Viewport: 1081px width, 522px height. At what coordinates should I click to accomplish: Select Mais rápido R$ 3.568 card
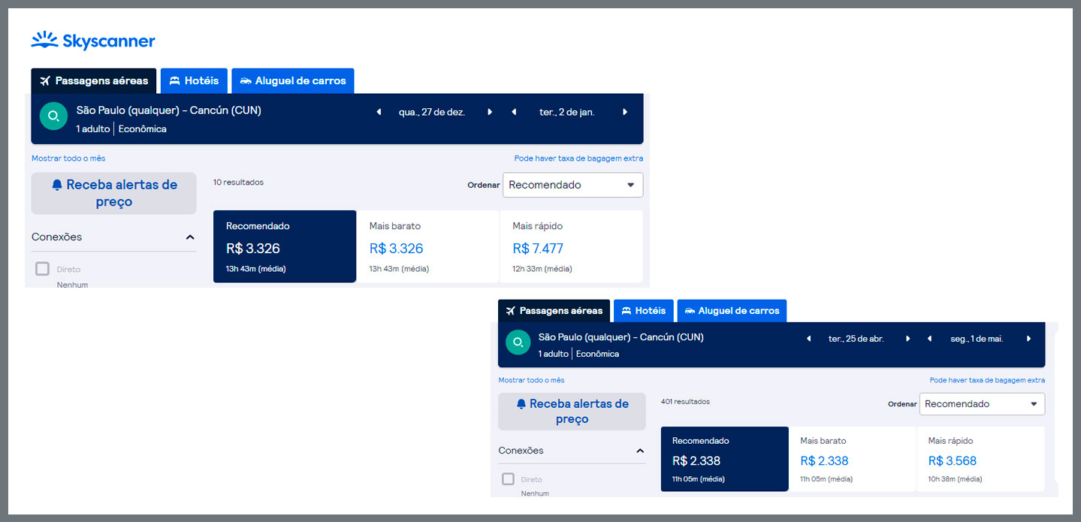click(x=980, y=459)
